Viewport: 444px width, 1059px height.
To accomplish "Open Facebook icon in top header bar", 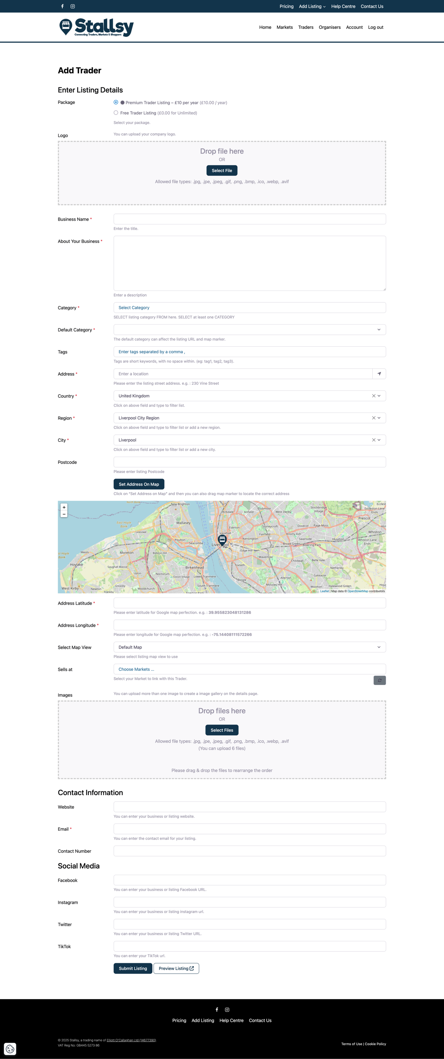I will (62, 6).
